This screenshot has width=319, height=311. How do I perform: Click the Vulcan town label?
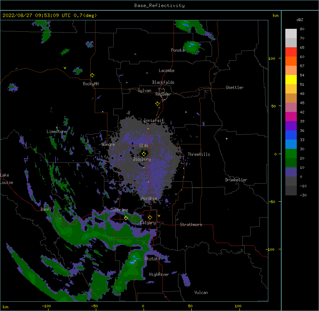[x=201, y=293]
